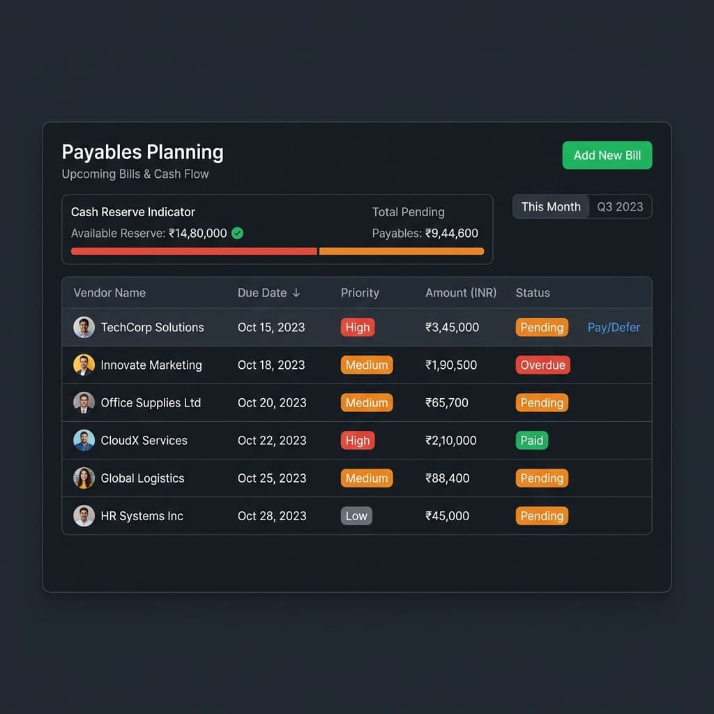The height and width of the screenshot is (714, 714).
Task: Open Pay/Defer link for TechCorp Solutions
Action: pyautogui.click(x=614, y=328)
